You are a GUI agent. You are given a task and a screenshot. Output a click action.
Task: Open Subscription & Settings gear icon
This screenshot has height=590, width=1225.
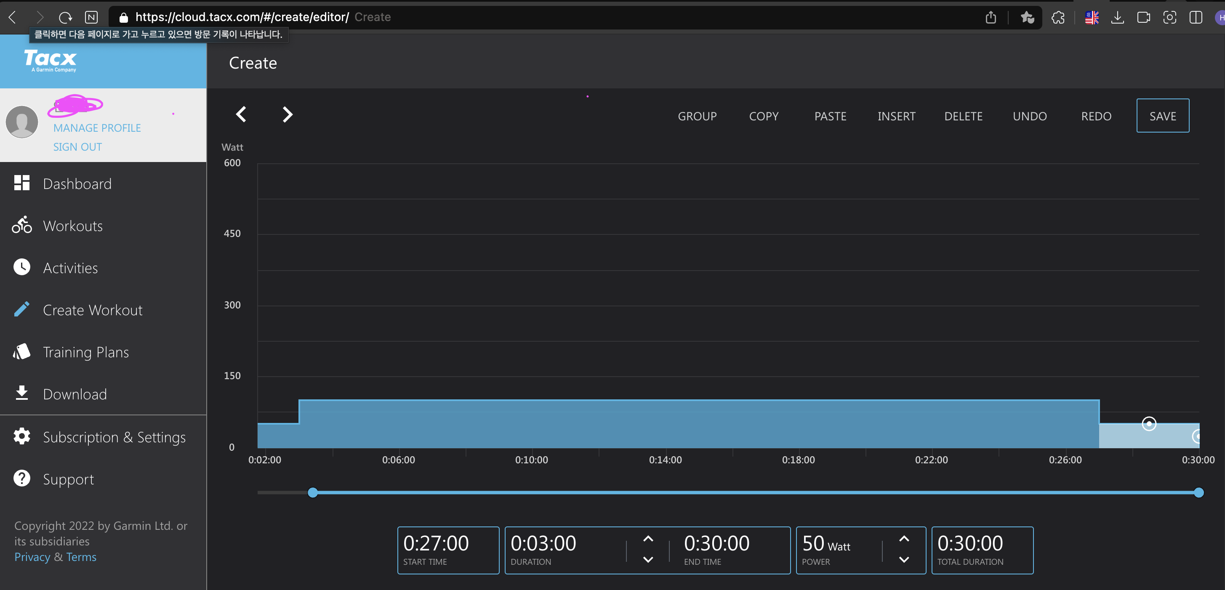pos(22,436)
